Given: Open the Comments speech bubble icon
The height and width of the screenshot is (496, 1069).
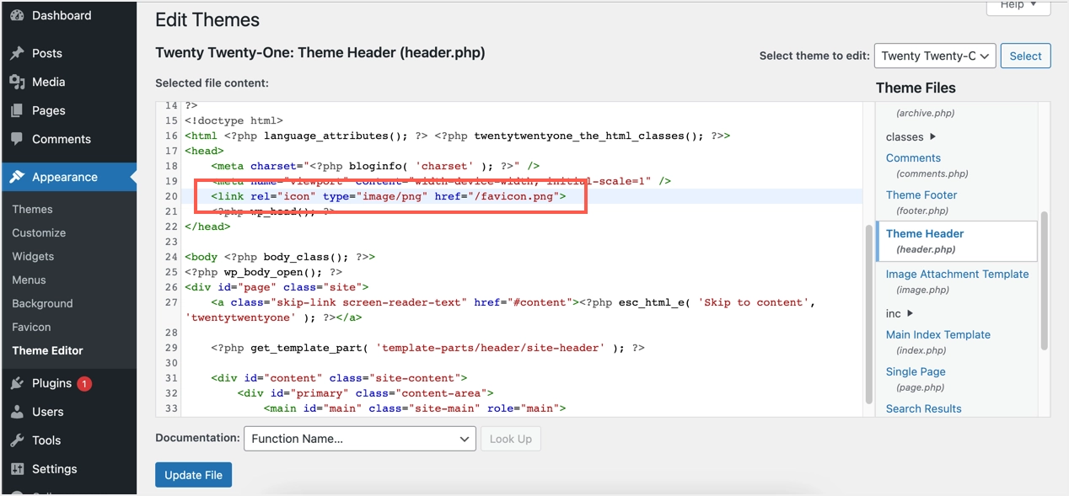Looking at the screenshot, I should [x=17, y=139].
